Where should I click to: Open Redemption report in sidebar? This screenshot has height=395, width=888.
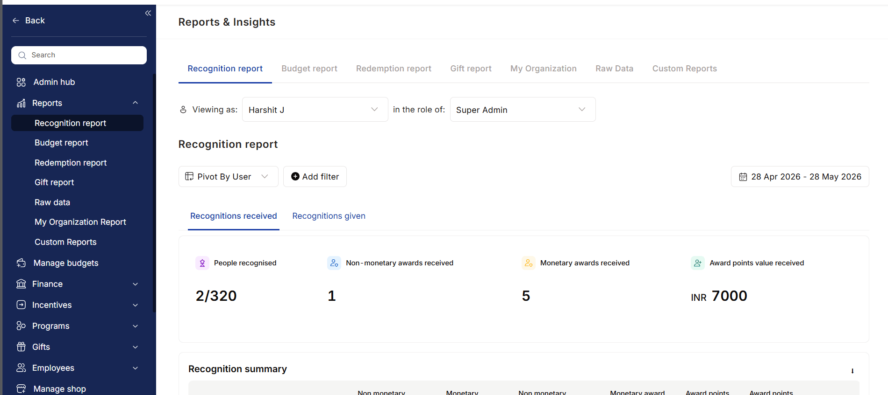[x=71, y=163]
